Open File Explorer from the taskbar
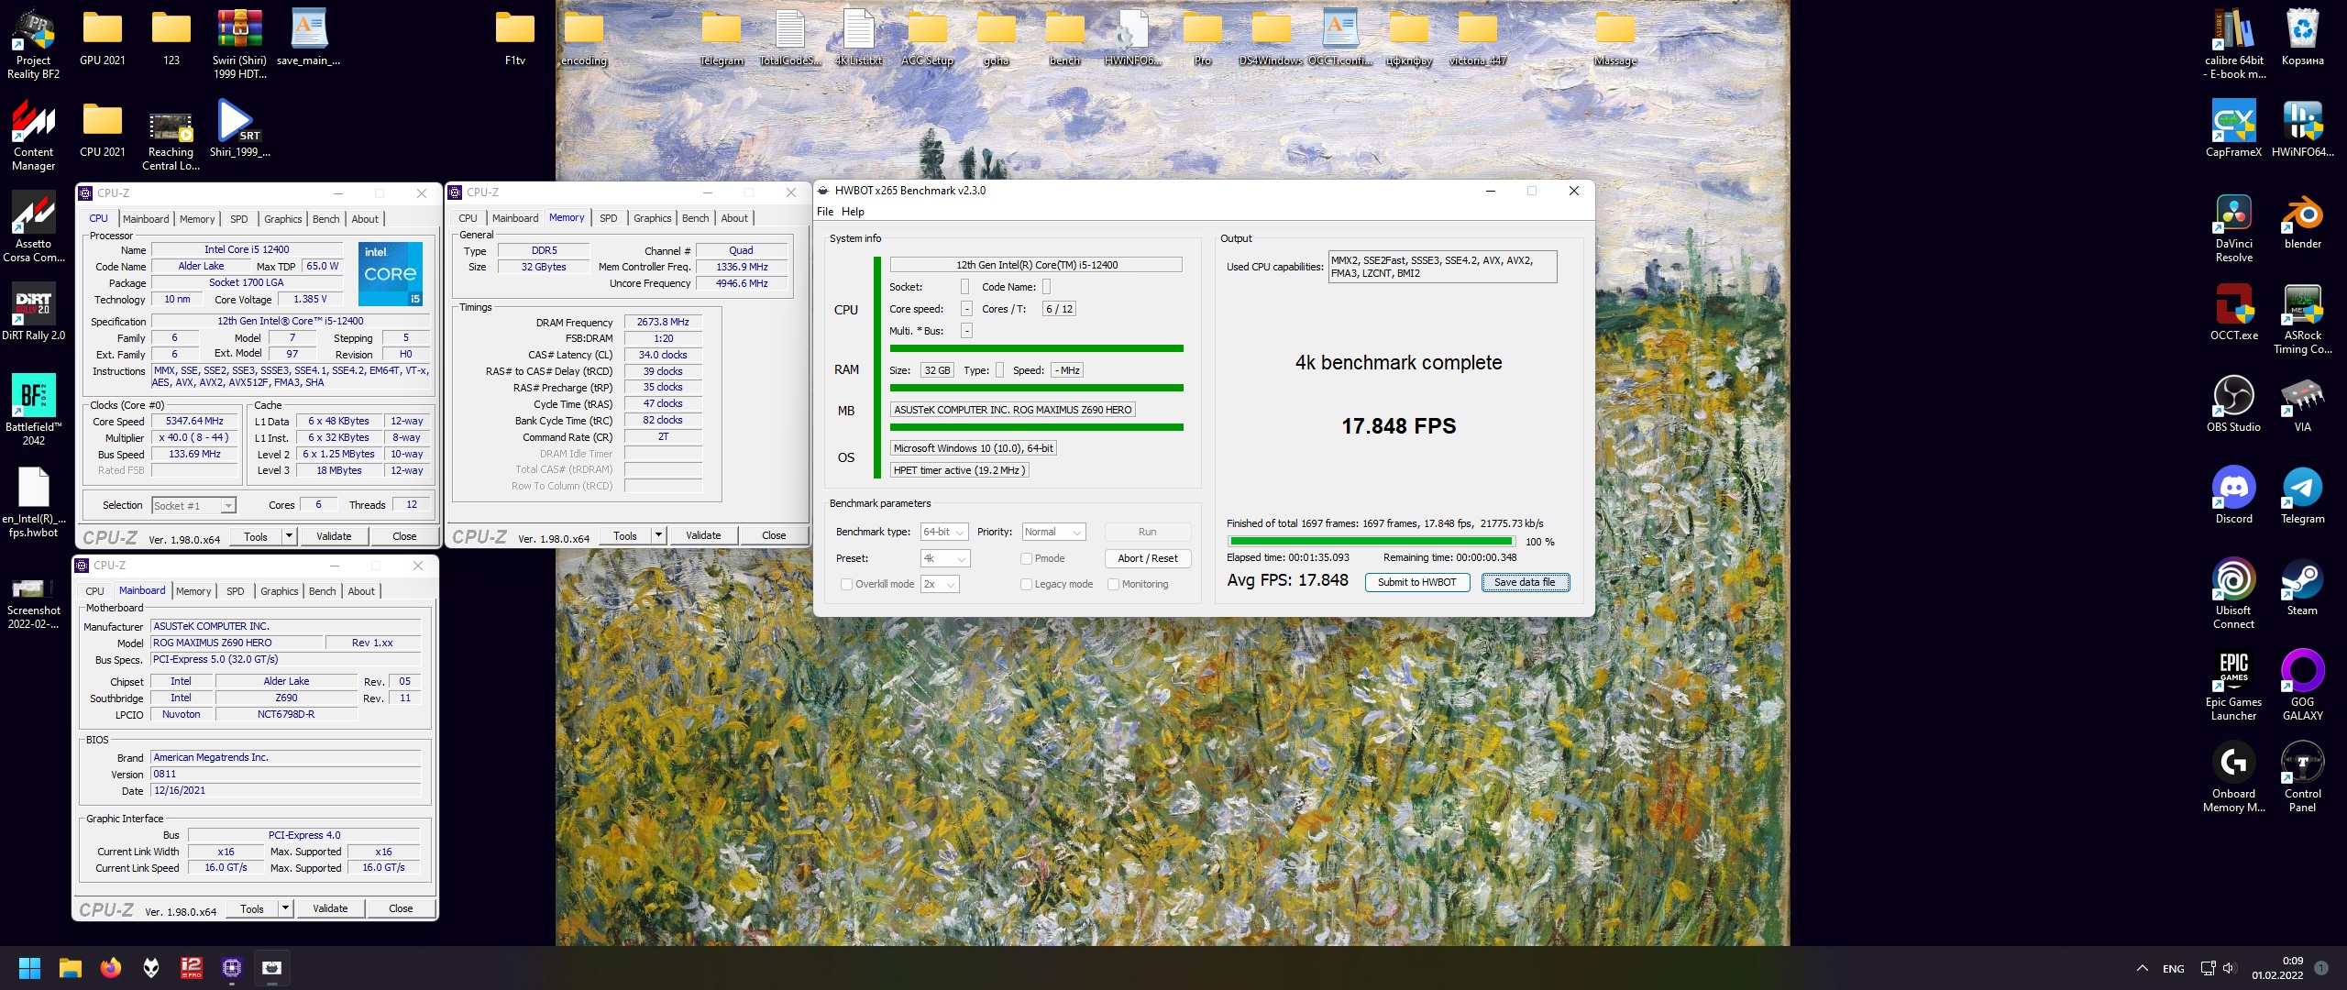 71,968
